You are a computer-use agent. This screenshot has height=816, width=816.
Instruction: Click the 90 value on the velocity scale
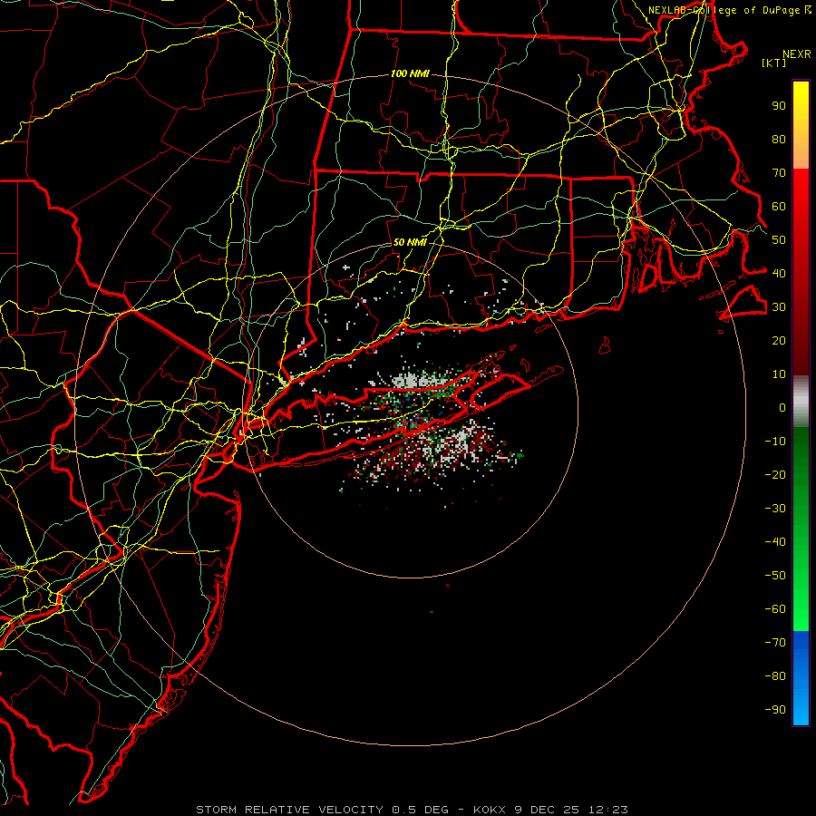[x=779, y=106]
